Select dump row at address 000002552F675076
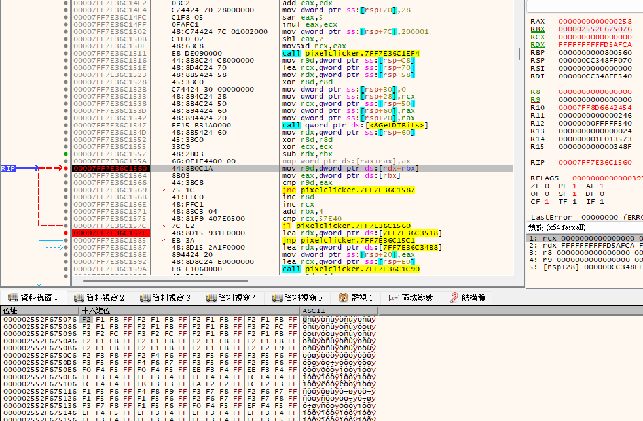This screenshot has width=643, height=421. tap(189, 320)
